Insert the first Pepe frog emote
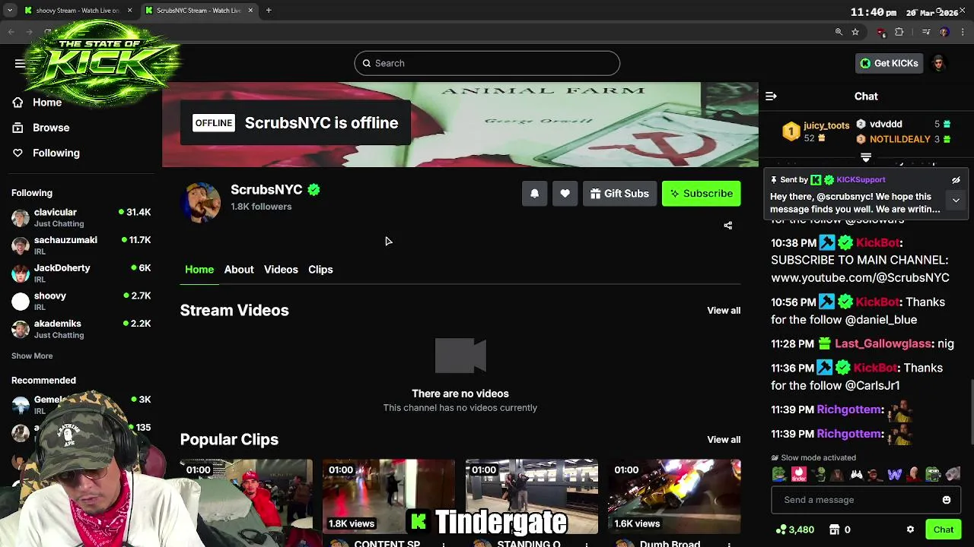 click(779, 475)
